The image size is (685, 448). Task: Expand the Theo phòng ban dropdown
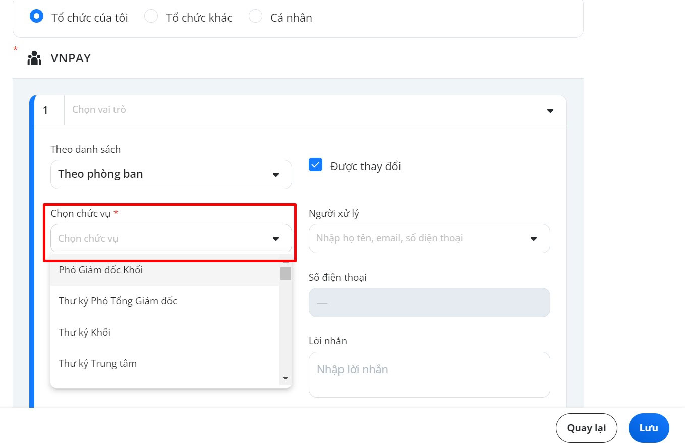point(171,174)
